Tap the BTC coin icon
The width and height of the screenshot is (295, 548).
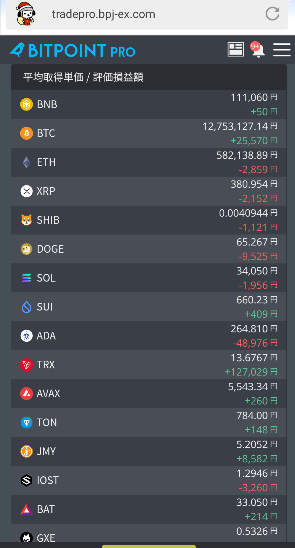coord(27,133)
